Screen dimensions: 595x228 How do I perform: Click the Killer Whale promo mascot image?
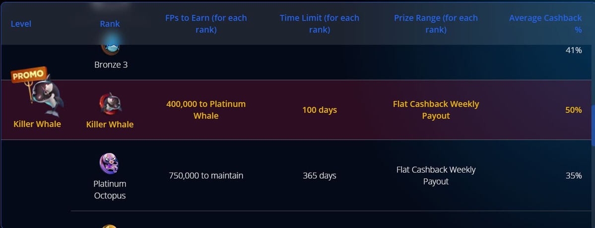pyautogui.click(x=47, y=96)
